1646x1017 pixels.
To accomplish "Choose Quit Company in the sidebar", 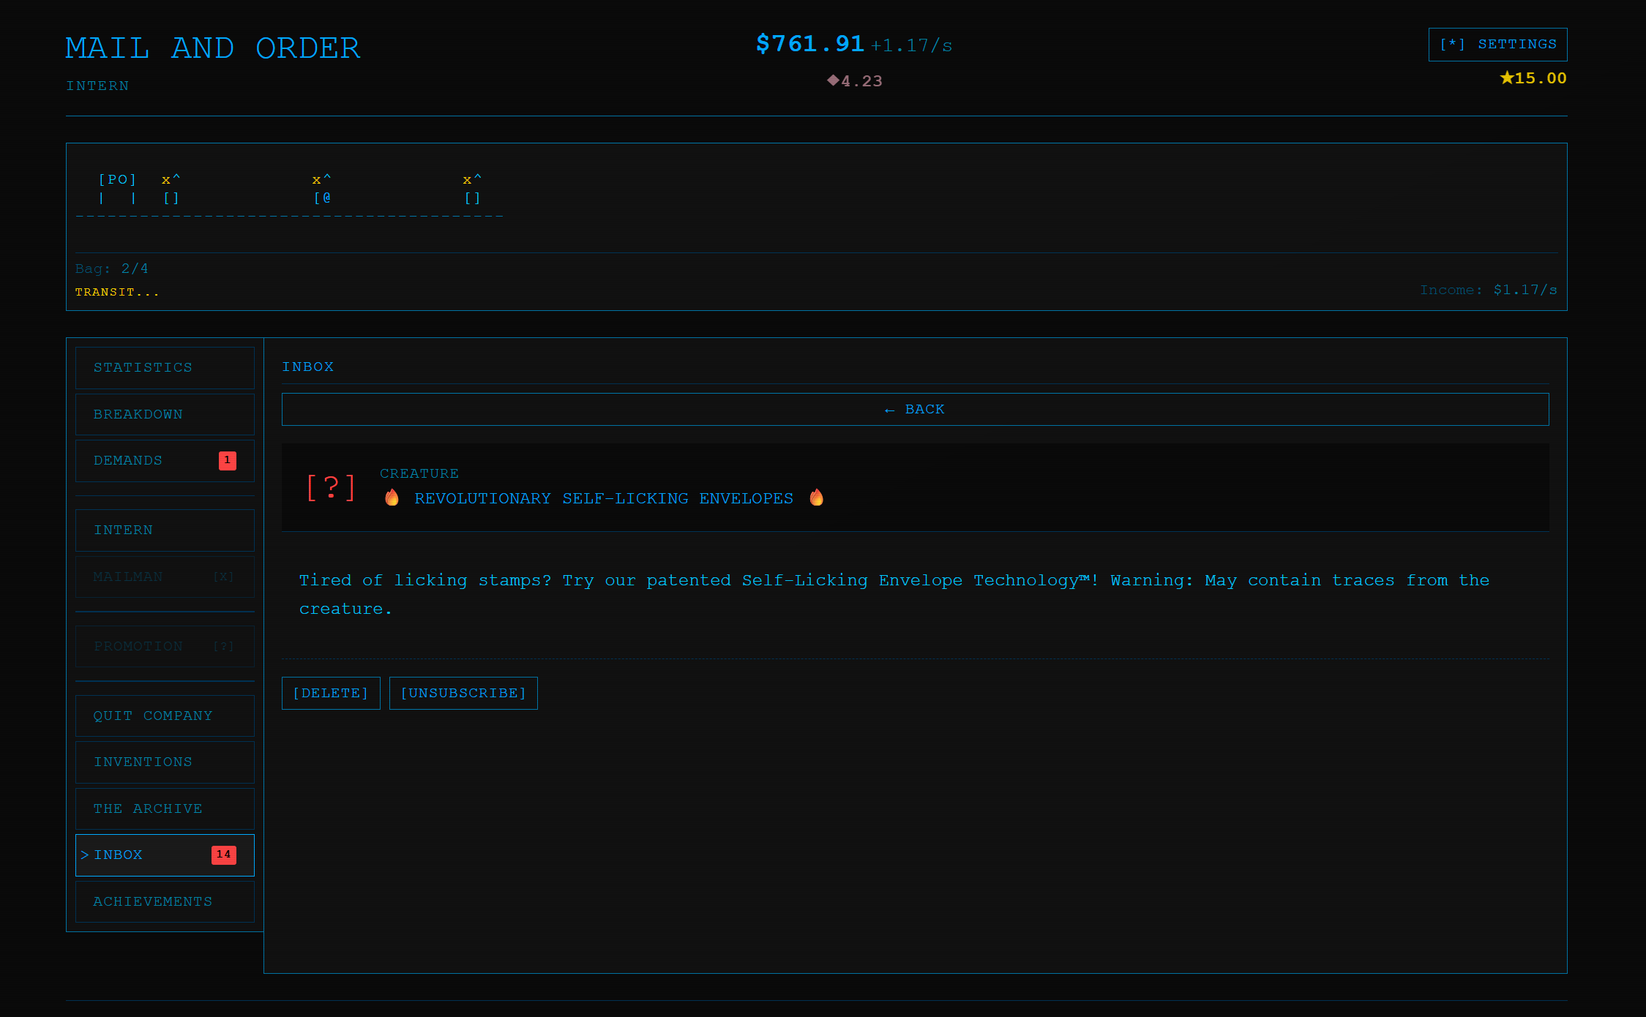I will click(x=165, y=716).
